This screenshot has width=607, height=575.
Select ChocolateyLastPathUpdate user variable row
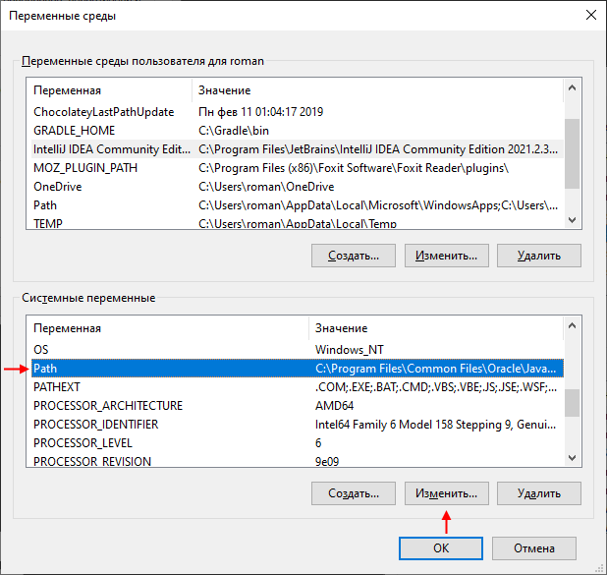(298, 112)
